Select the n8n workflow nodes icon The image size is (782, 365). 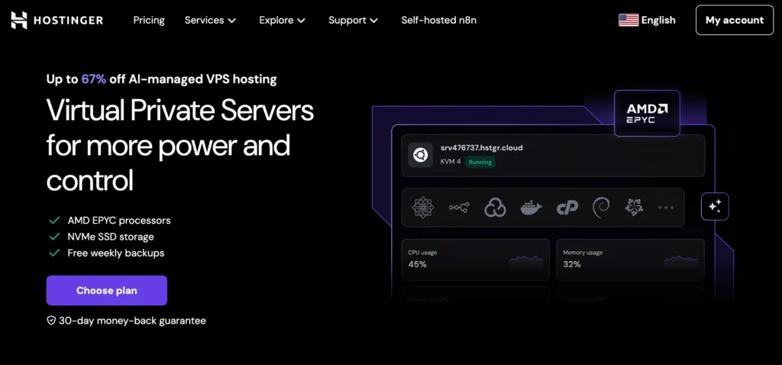tap(459, 208)
